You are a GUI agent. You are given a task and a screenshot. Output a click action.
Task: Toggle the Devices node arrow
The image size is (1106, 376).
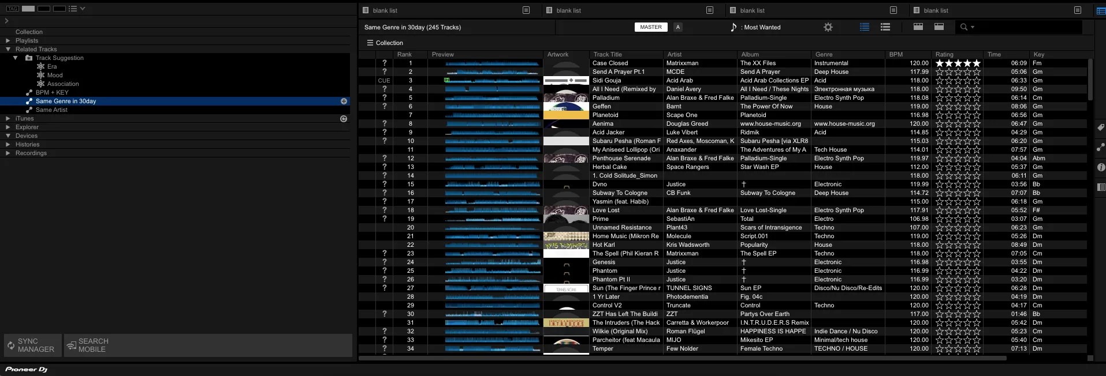(8, 136)
